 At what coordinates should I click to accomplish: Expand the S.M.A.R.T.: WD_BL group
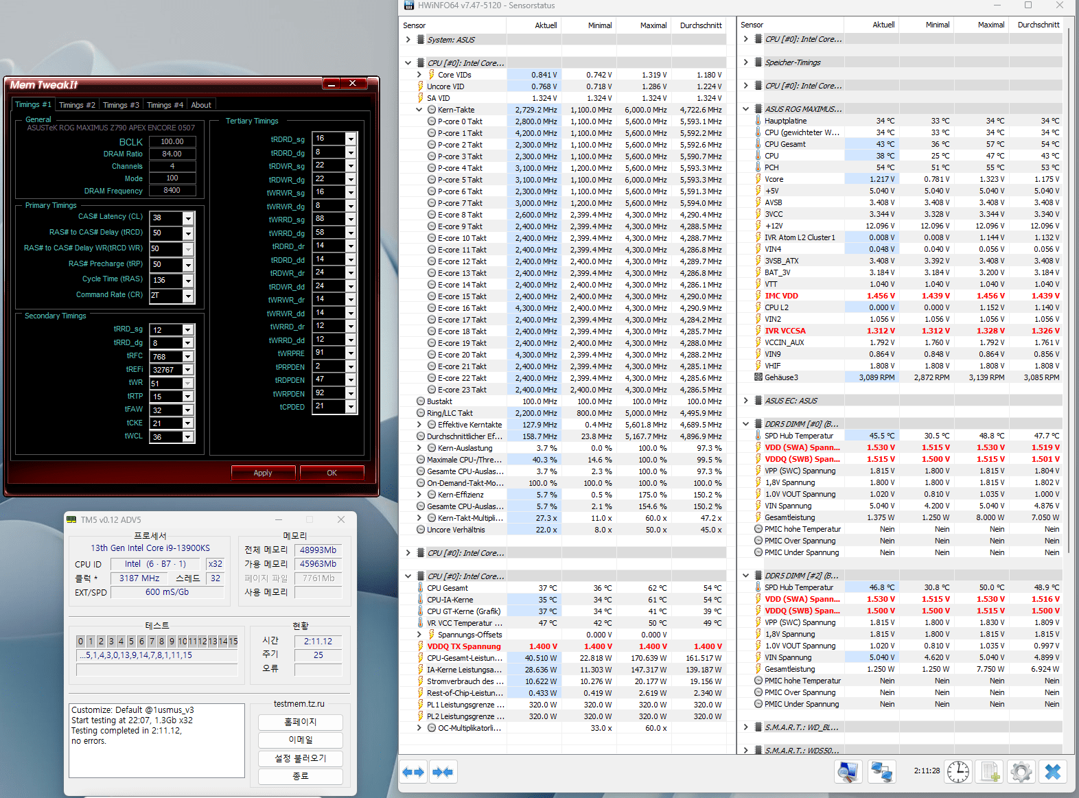pyautogui.click(x=745, y=727)
